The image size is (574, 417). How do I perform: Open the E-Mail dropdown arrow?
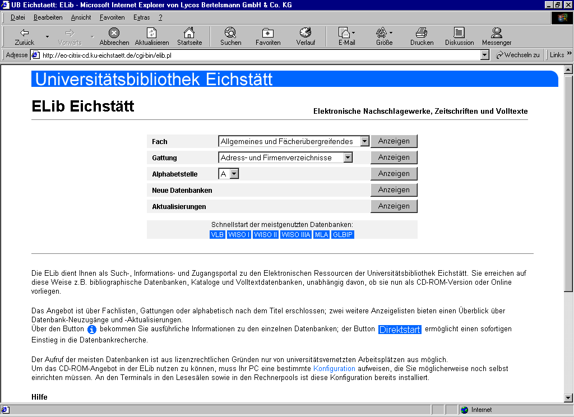click(x=353, y=33)
